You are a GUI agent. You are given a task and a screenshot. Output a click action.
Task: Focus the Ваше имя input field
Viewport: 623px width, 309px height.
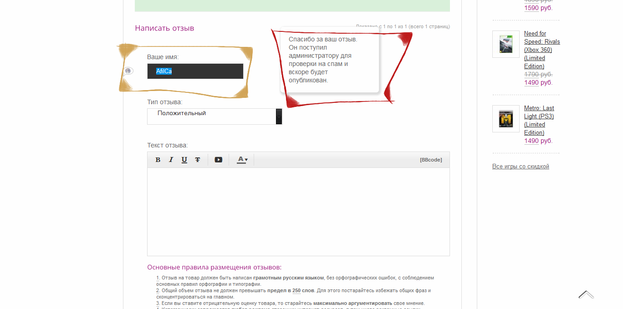pyautogui.click(x=195, y=71)
